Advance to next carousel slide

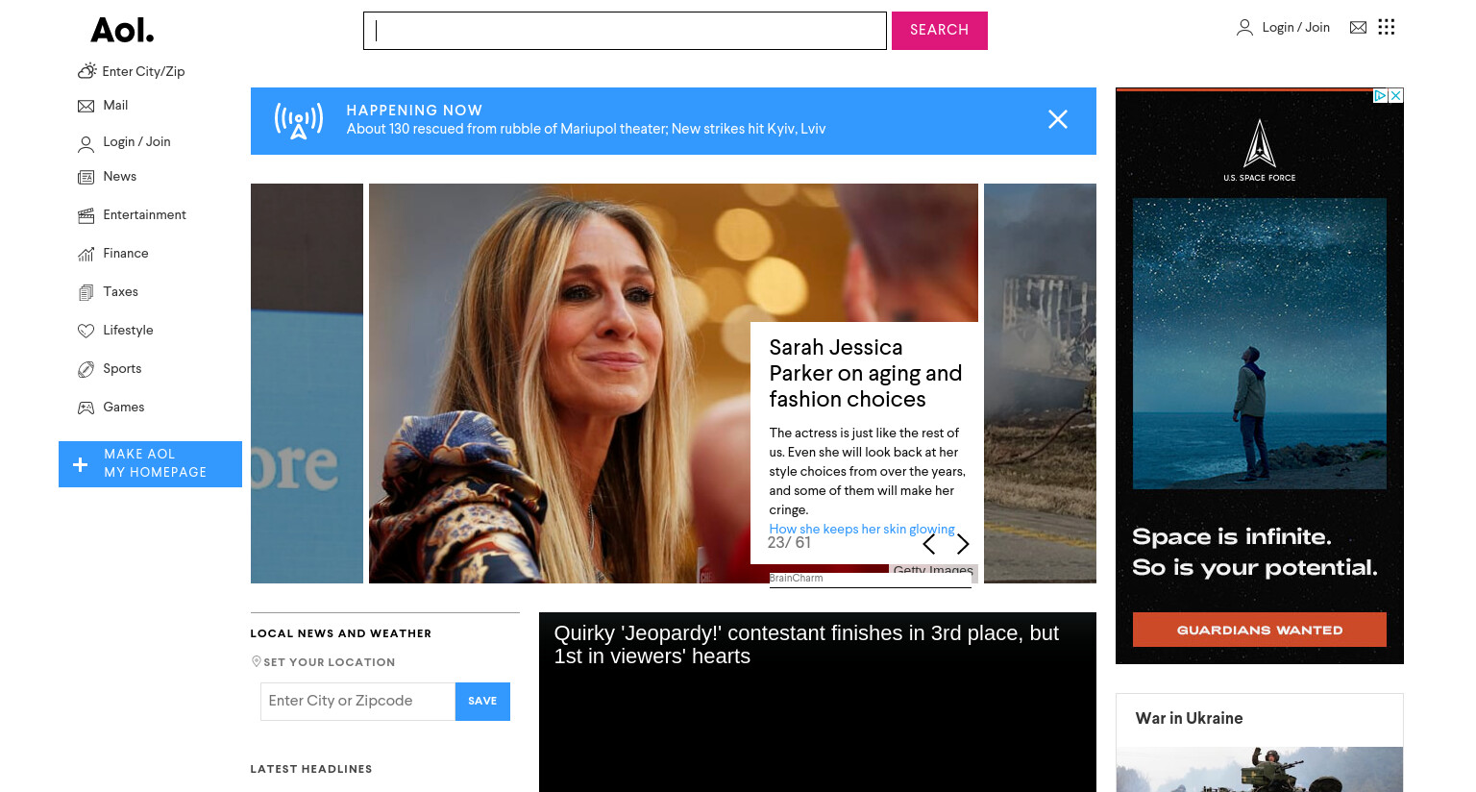point(963,545)
